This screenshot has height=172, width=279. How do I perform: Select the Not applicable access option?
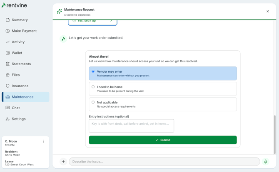coord(162,104)
